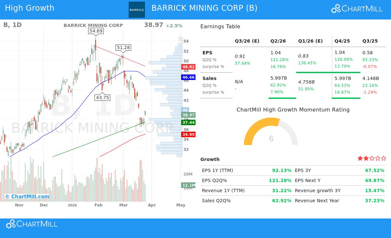Click the 48.82 red resistance price label
Viewport: 391px width, 238px height.
coord(188,67)
